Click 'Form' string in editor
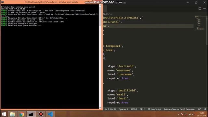Screen dimensions: 208x117 coord(109,50)
